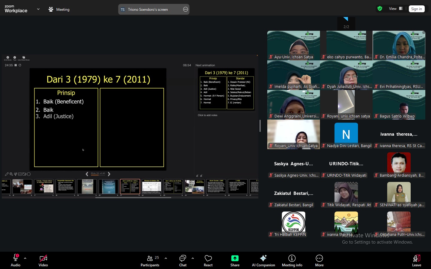The image size is (431, 269).
Task: Select the Meeting tab
Action: pos(59,9)
